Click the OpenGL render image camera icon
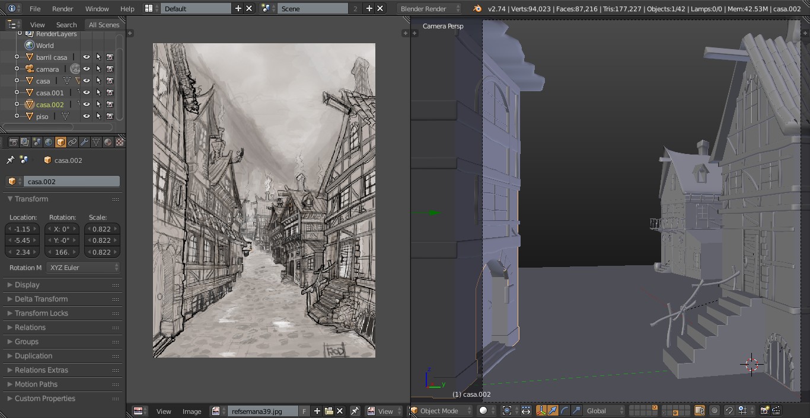The height and width of the screenshot is (418, 810). (x=765, y=410)
